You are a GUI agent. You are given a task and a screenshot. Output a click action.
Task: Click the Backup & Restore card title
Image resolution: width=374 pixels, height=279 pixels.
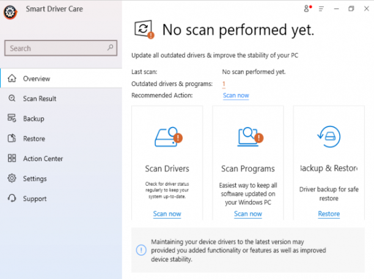pos(329,168)
